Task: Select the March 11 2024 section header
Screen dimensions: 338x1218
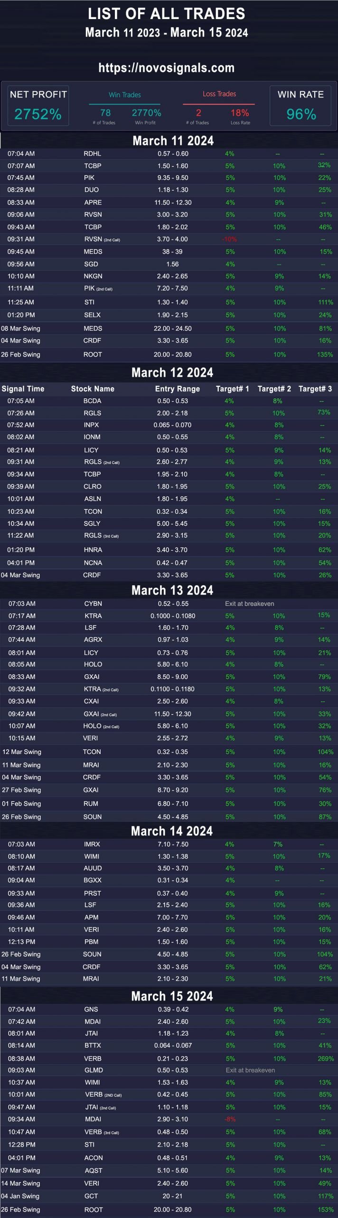Action: click(173, 140)
